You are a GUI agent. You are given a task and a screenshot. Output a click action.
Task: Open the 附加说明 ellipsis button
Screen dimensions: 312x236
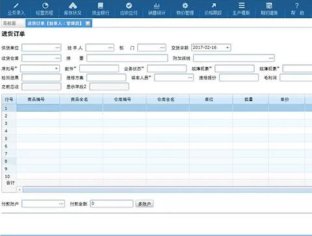point(271,58)
